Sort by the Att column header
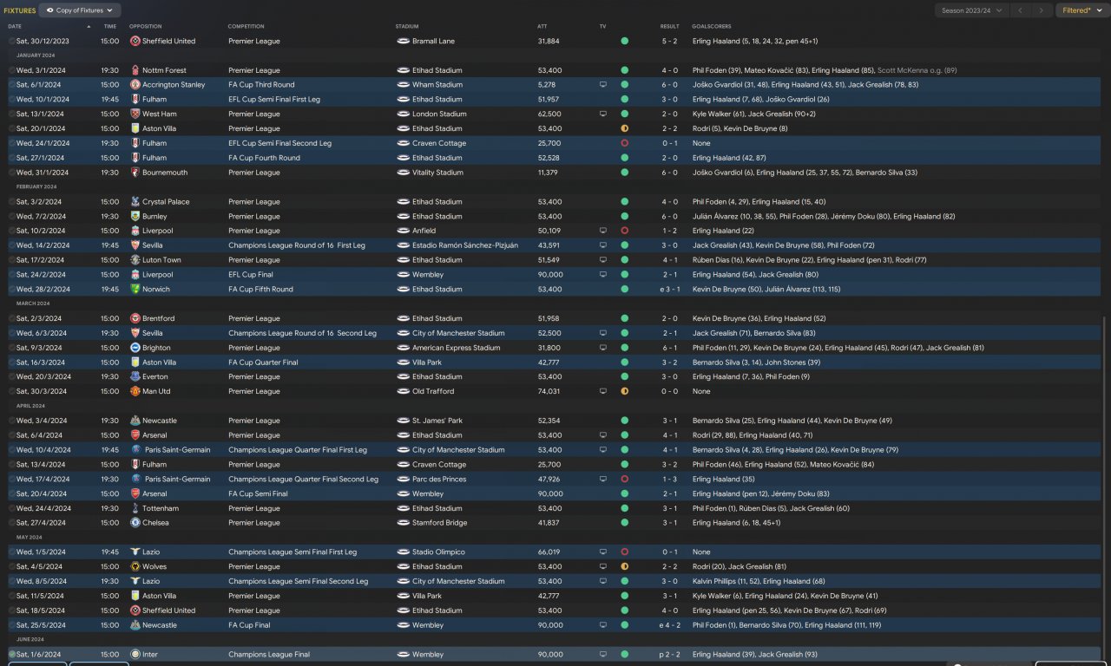The width and height of the screenshot is (1111, 666). coord(542,26)
